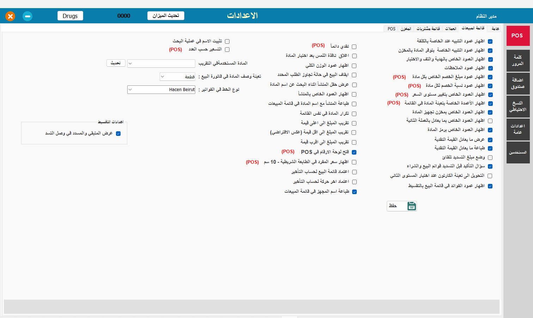Image resolution: width=533 pixels, height=318 pixels.
Task: Enable العمود الخاص بما يعادل بالعملة الثانية
Action: (x=490, y=121)
